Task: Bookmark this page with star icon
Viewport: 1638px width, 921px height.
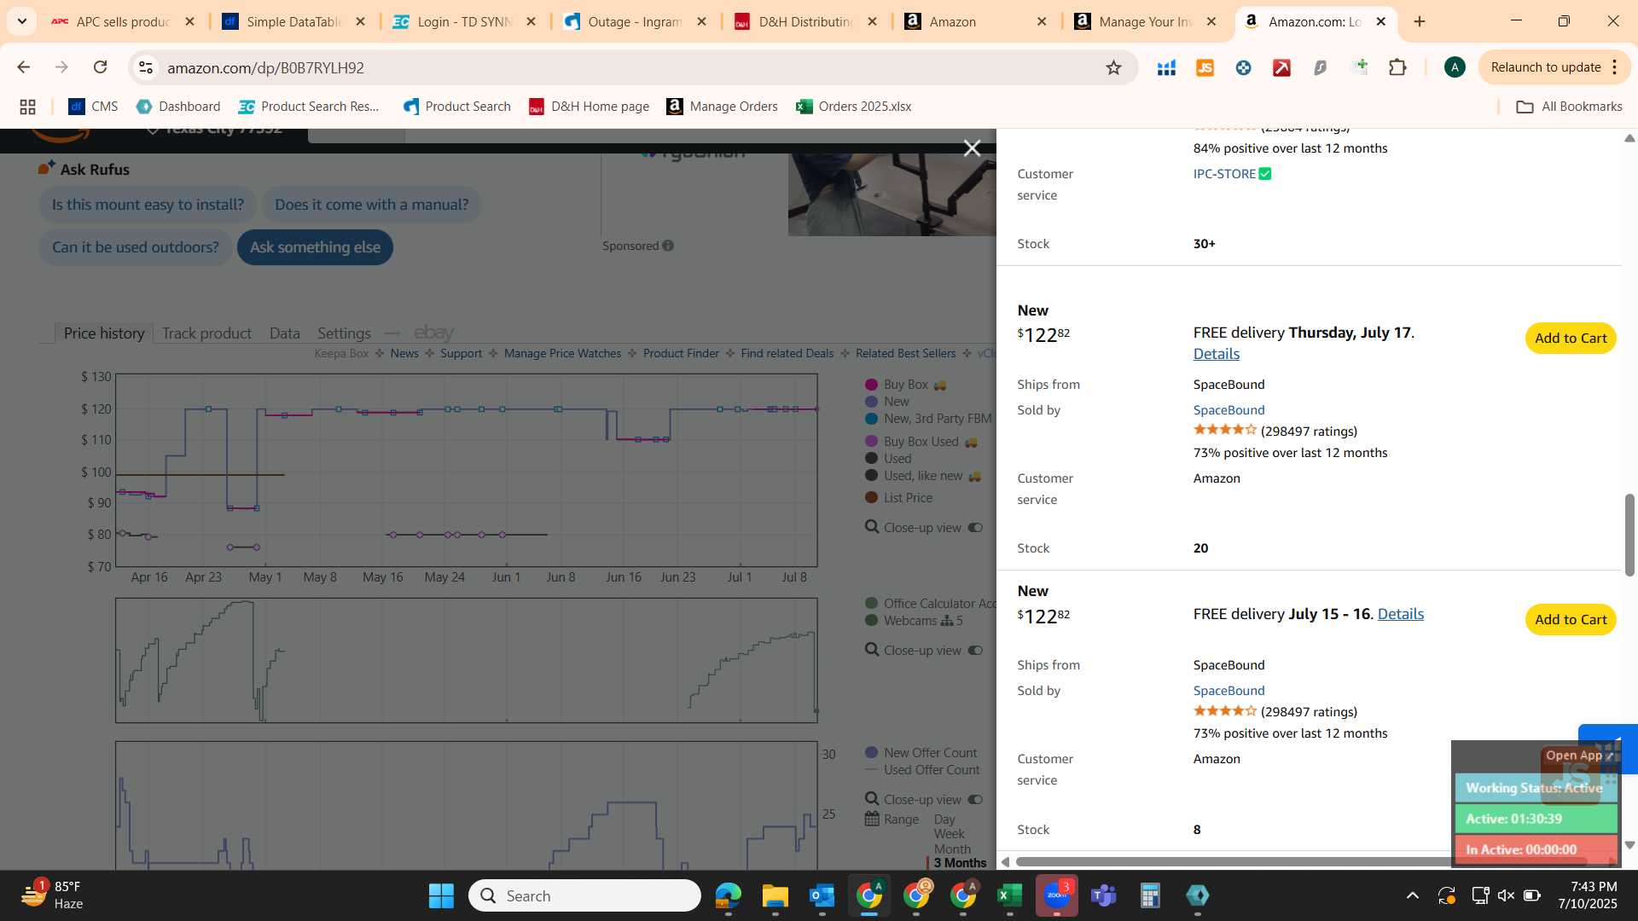Action: click(1113, 67)
